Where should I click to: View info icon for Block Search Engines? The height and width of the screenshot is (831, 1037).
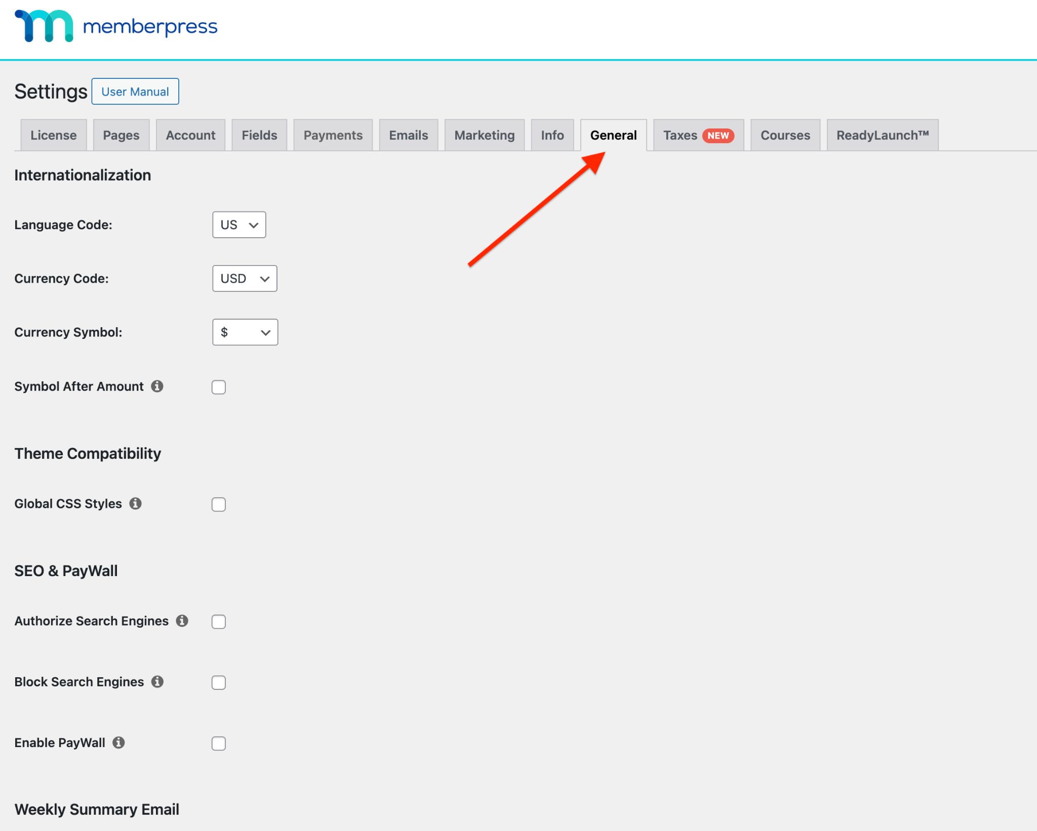[157, 682]
